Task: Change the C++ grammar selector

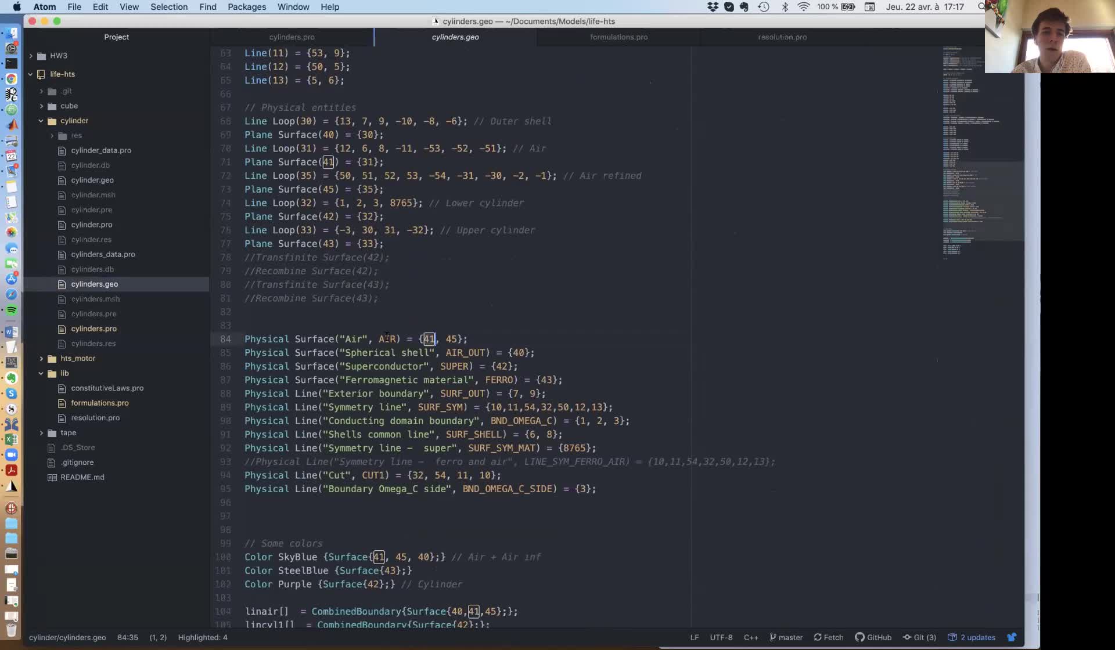Action: pos(750,637)
